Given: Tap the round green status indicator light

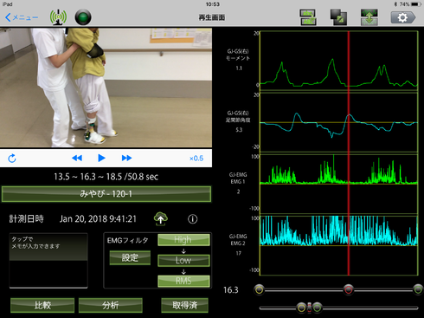Looking at the screenshot, I should 83,17.
